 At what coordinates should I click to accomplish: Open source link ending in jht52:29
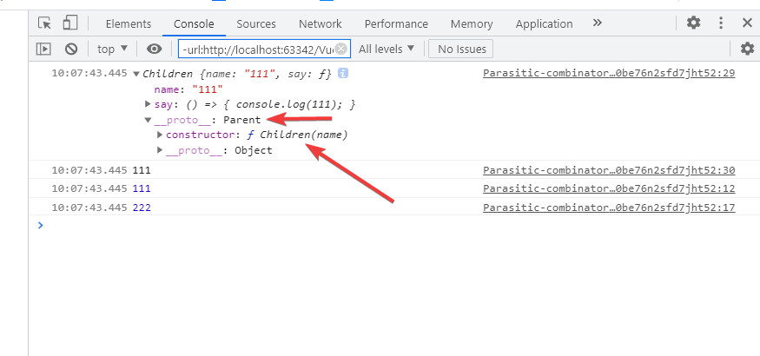coord(608,74)
